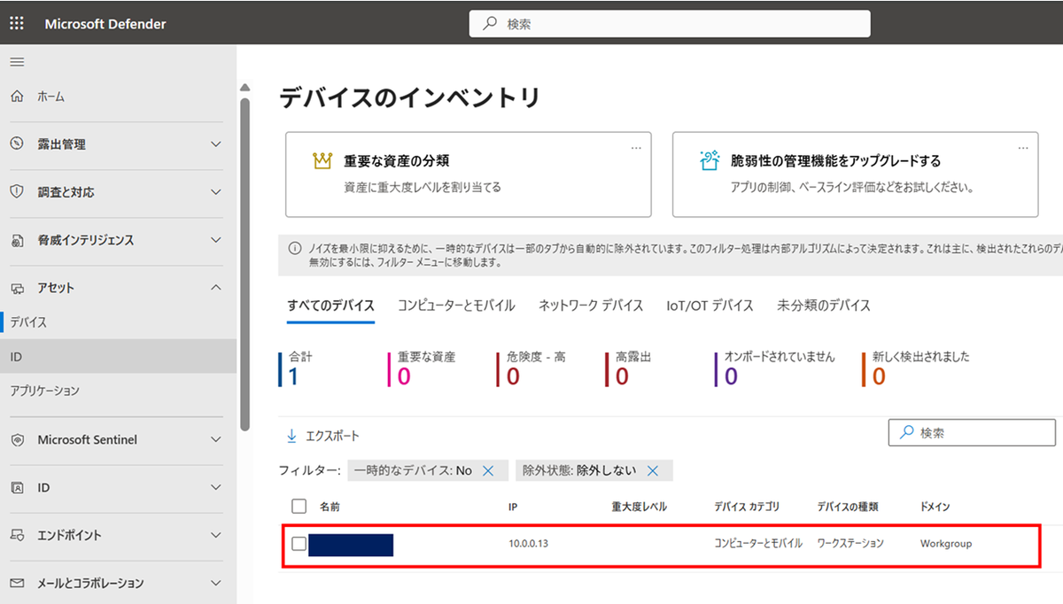The image size is (1063, 604).
Task: Click the 重要な資産 count tile
Action: [x=423, y=369]
